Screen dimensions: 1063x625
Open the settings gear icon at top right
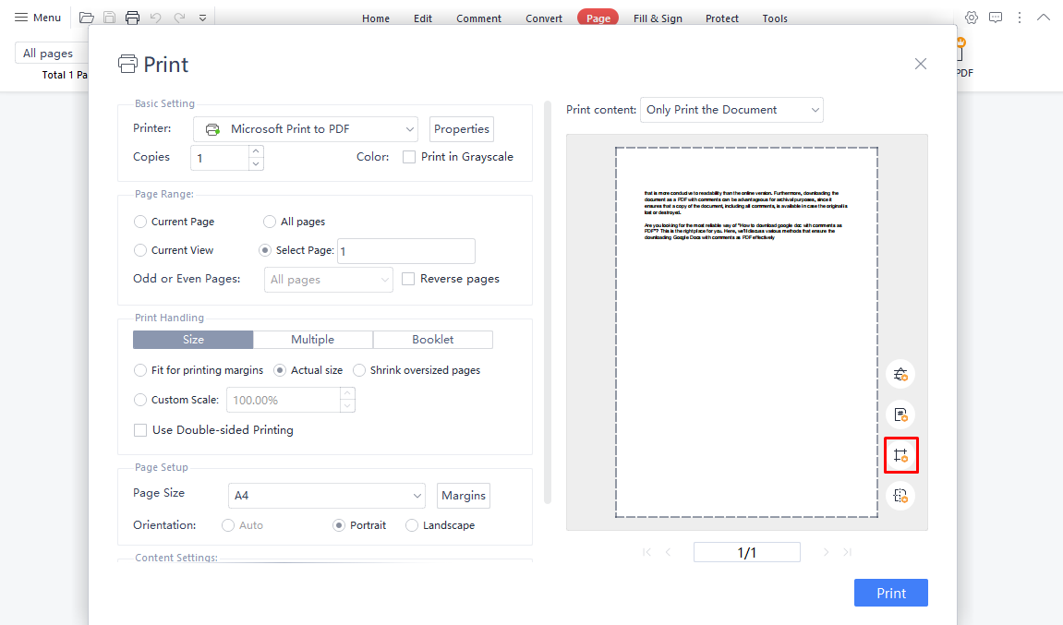[x=972, y=18]
